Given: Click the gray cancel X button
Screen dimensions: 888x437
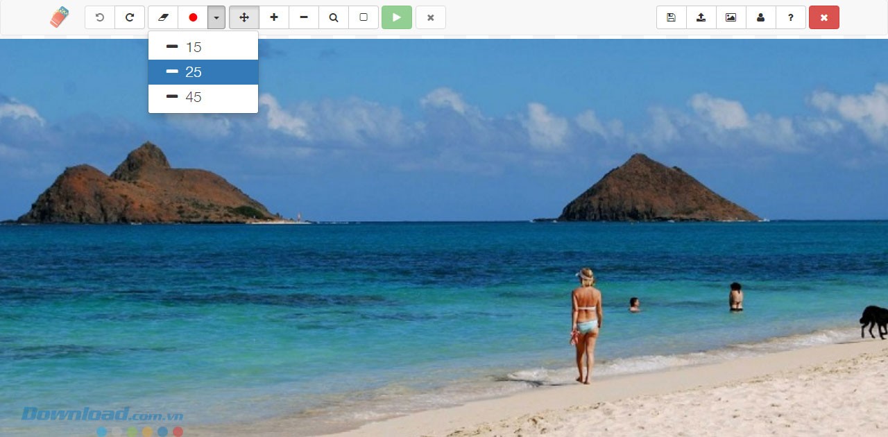Looking at the screenshot, I should (431, 17).
